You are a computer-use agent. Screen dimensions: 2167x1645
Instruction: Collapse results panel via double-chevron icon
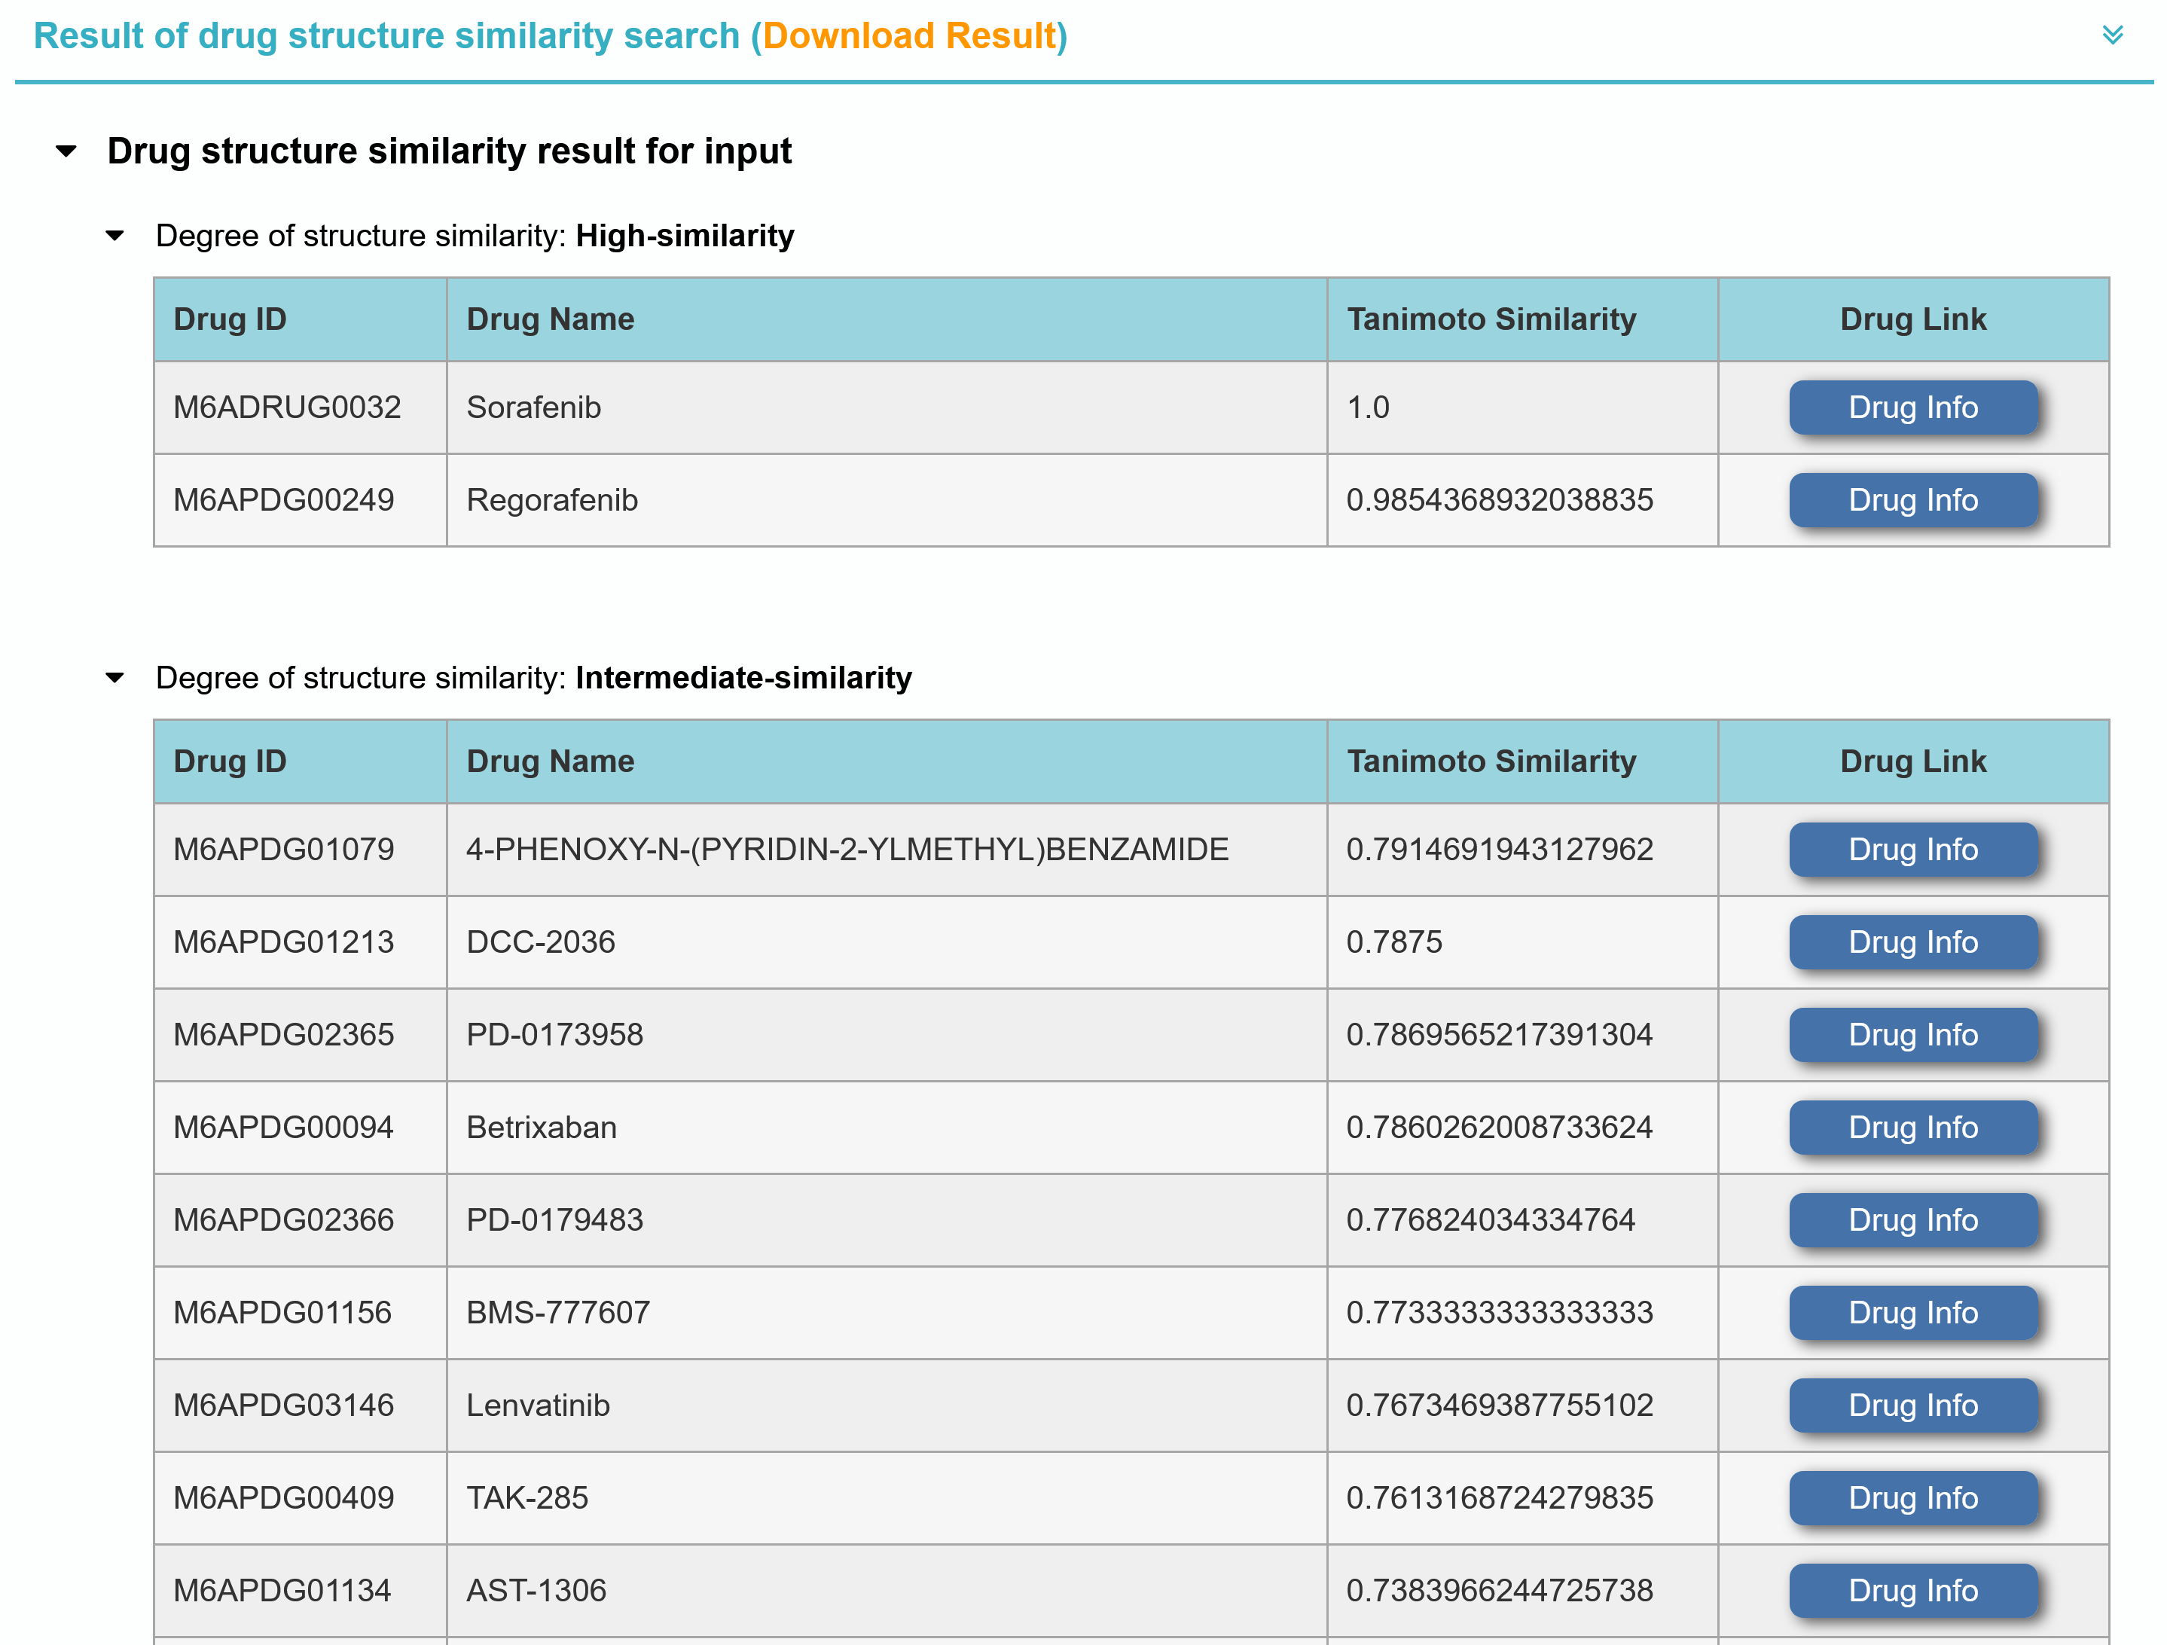[2112, 35]
